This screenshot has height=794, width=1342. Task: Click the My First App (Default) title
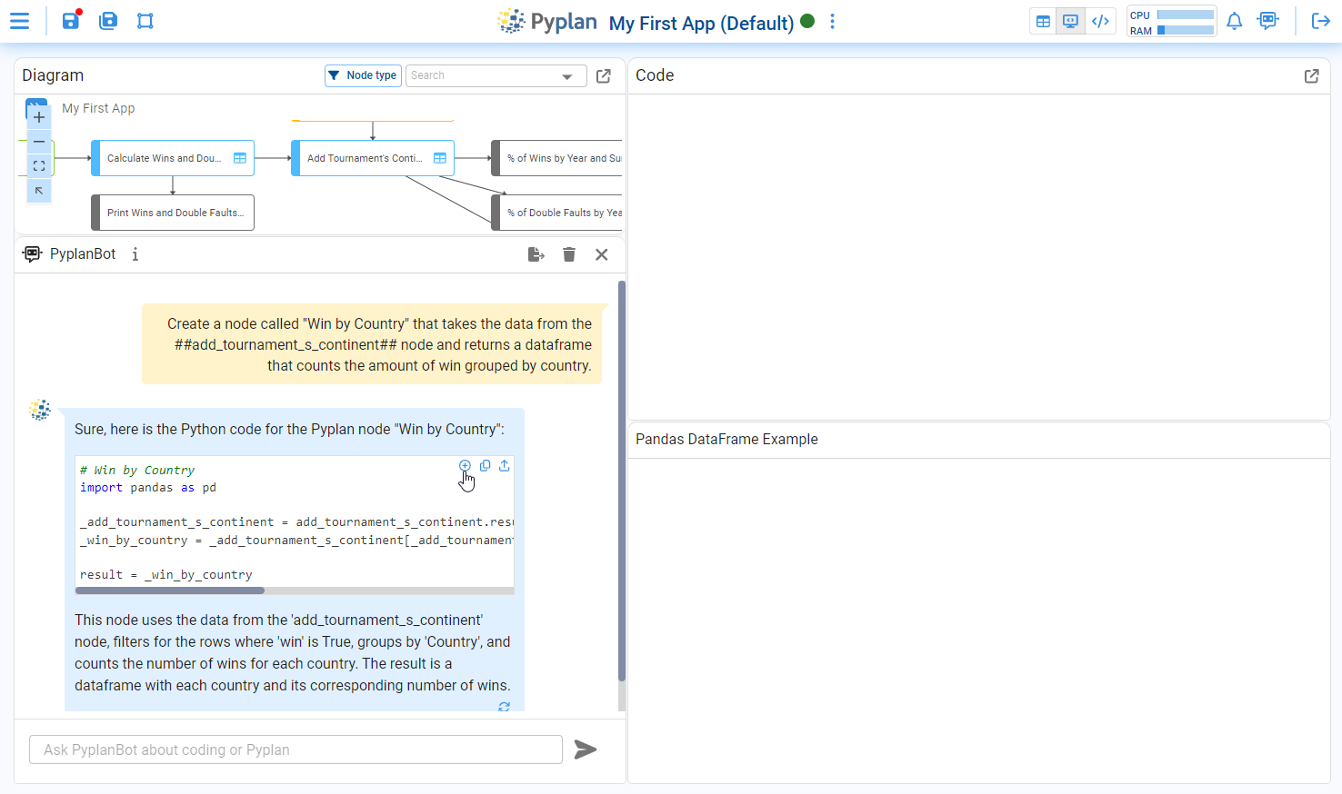pos(701,23)
